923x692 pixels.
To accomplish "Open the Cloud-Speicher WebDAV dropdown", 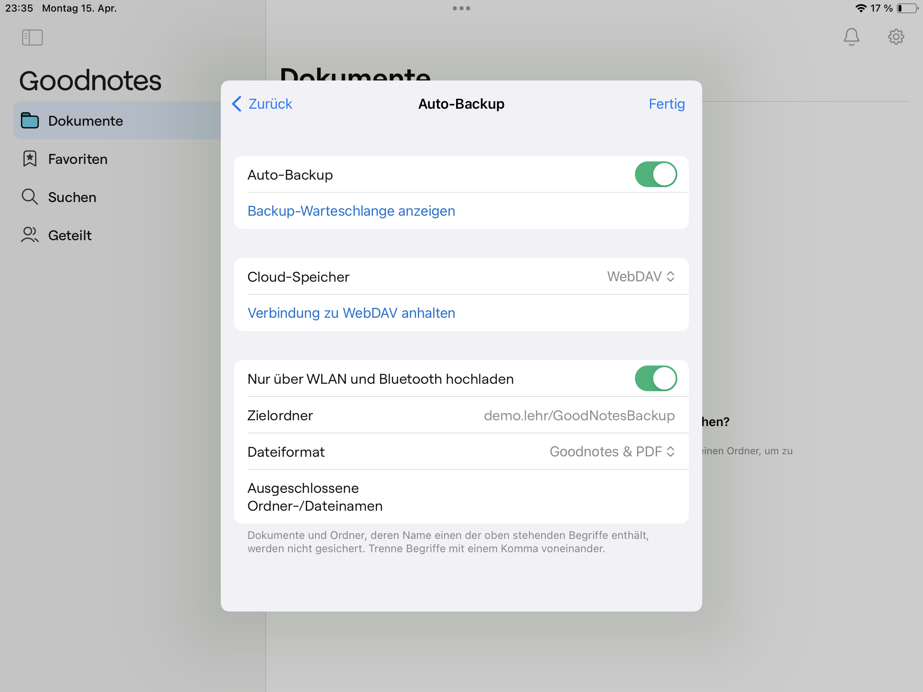I will [x=641, y=277].
